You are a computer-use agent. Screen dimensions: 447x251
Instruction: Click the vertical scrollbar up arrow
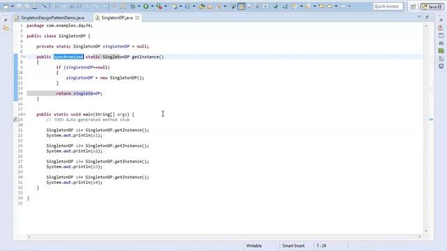426,26
